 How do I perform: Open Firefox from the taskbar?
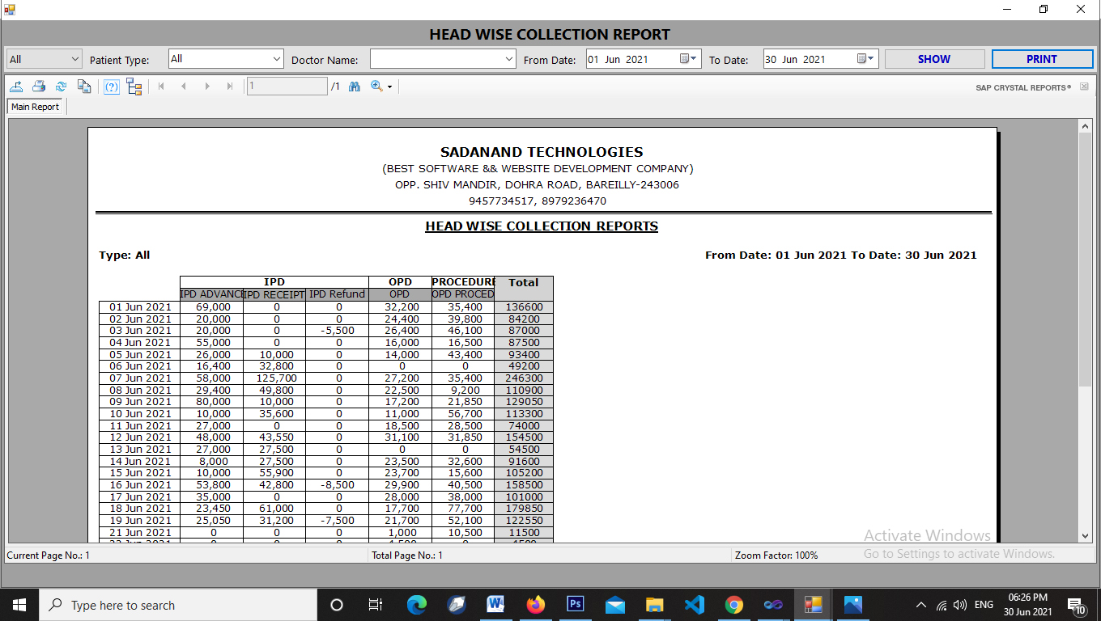(x=536, y=605)
